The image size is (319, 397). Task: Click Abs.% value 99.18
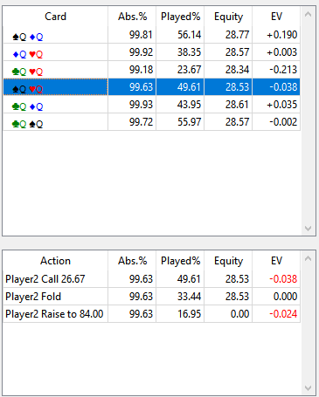click(x=141, y=70)
